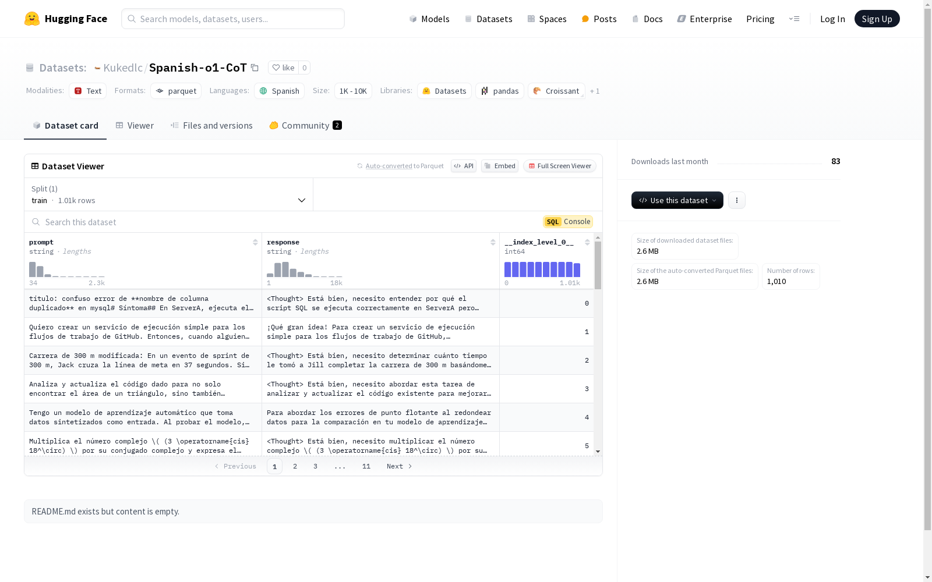932x582 pixels.
Task: Select the 1K - 10K size tag
Action: pyautogui.click(x=353, y=91)
